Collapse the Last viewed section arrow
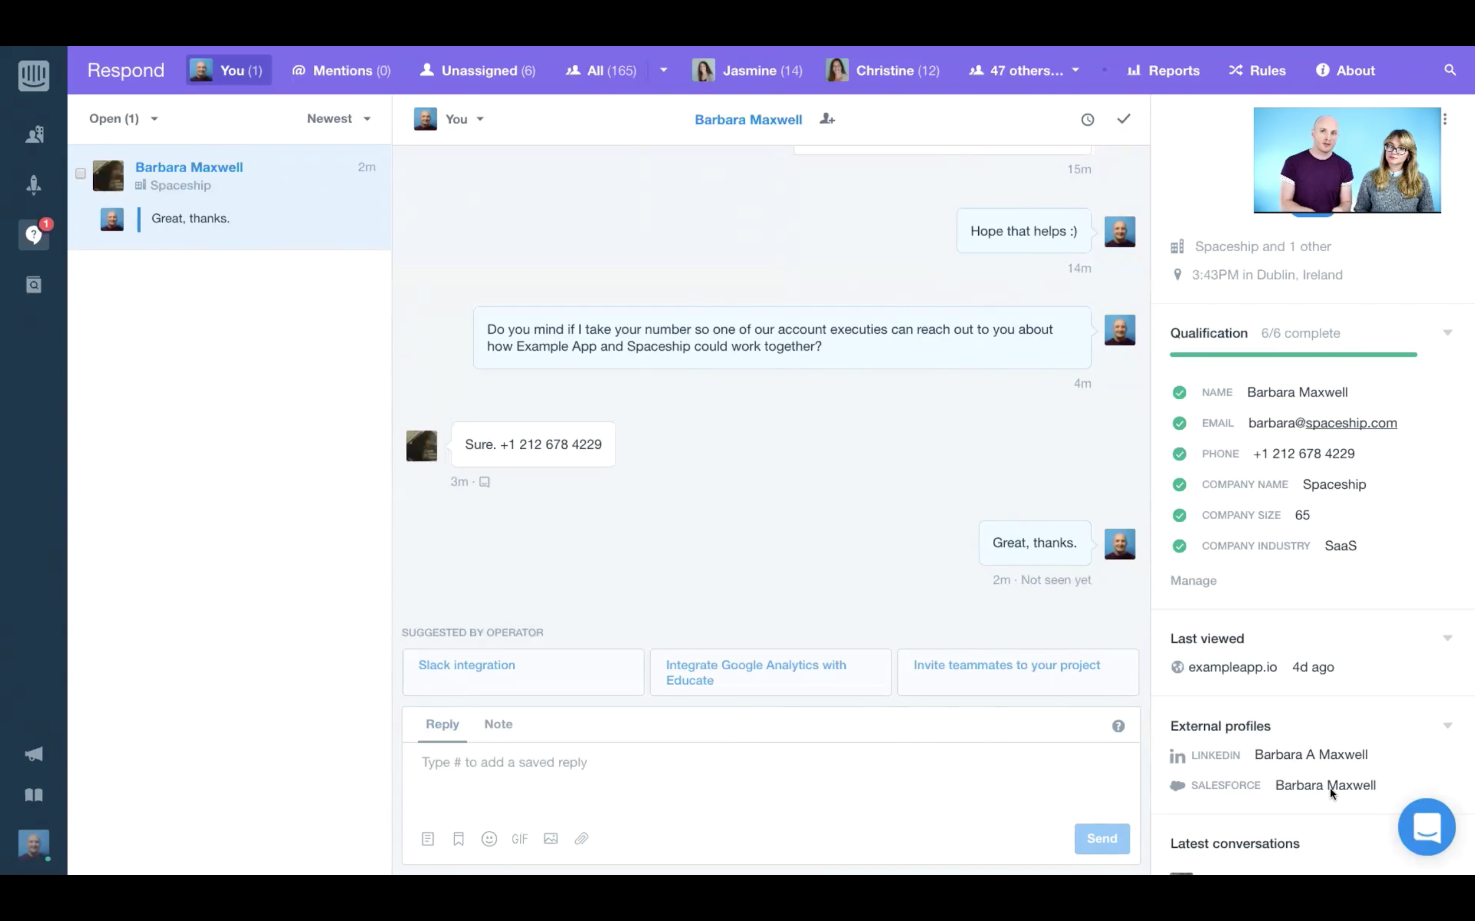 (1448, 639)
